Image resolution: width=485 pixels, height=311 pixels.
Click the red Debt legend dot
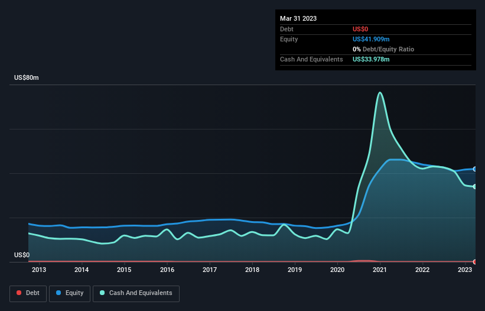[19, 293]
